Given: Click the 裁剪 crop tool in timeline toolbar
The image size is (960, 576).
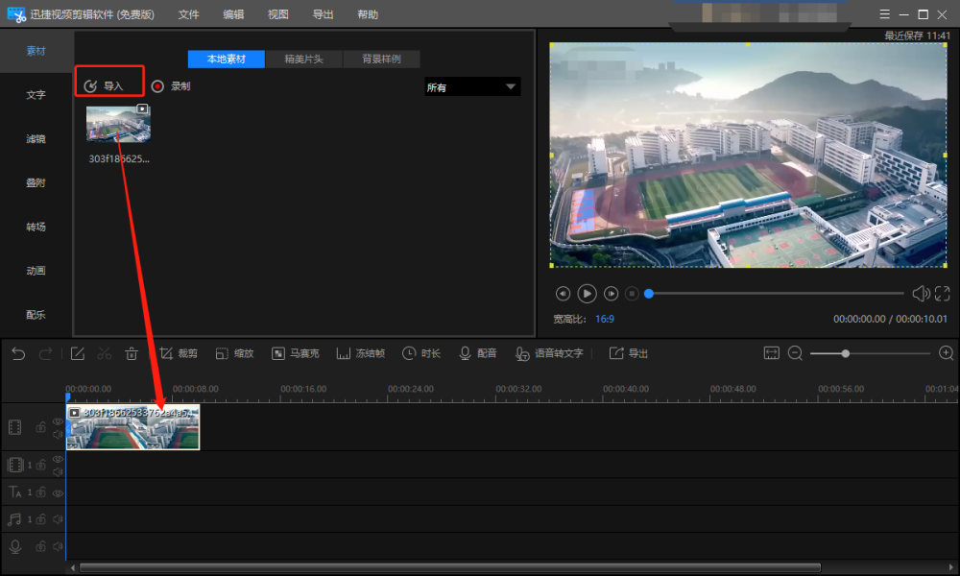Looking at the screenshot, I should point(178,353).
